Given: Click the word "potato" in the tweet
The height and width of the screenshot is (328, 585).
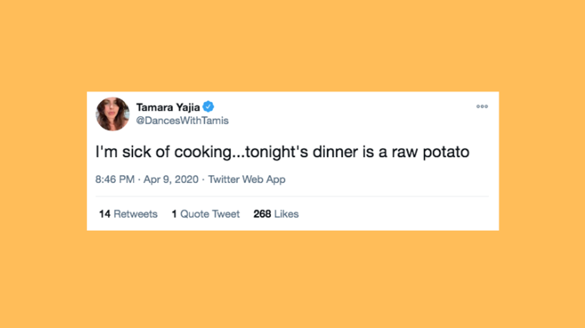Looking at the screenshot, I should 446,152.
